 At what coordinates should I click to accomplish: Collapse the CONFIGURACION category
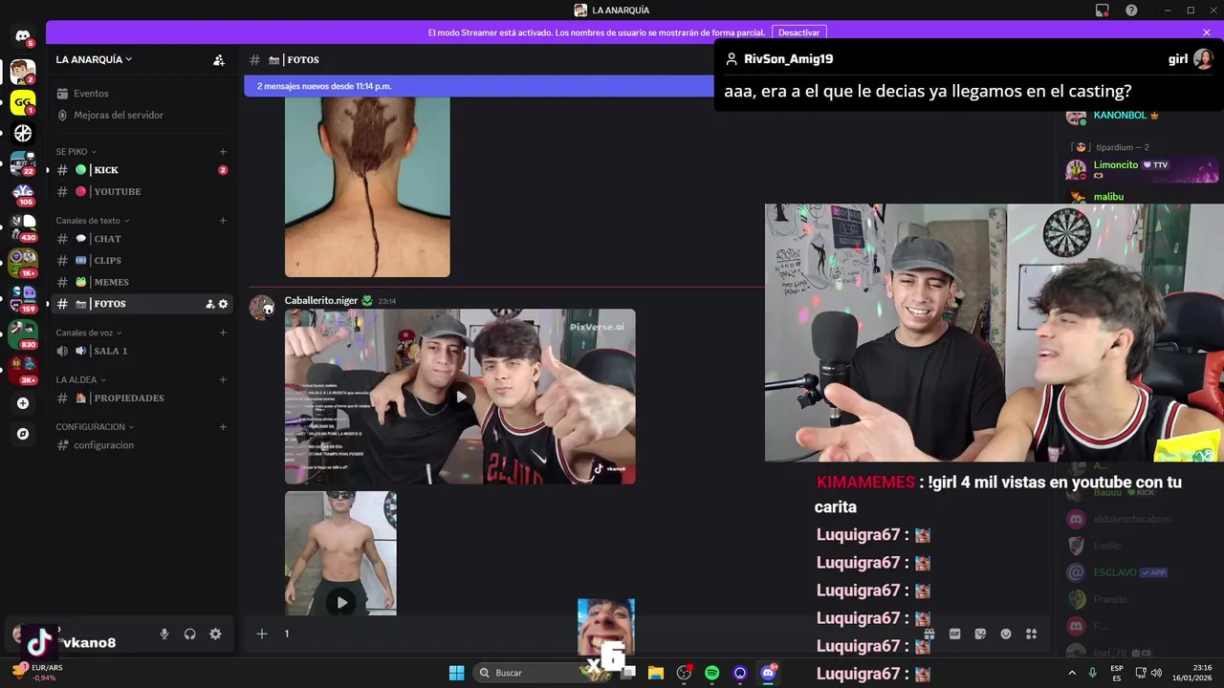click(96, 427)
